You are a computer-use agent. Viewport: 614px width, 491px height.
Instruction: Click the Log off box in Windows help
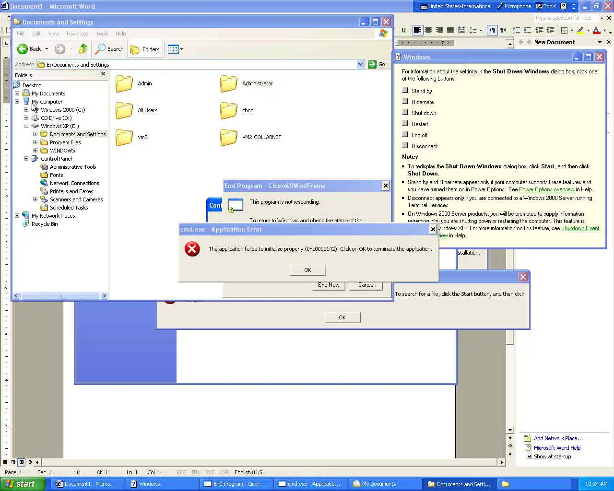click(405, 135)
